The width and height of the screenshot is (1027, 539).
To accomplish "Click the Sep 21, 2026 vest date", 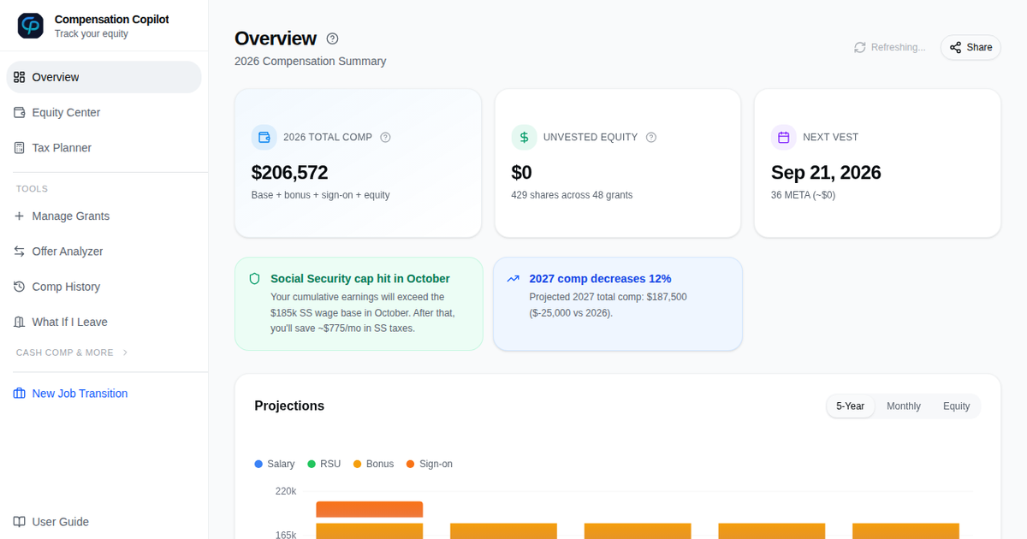I will tap(826, 173).
